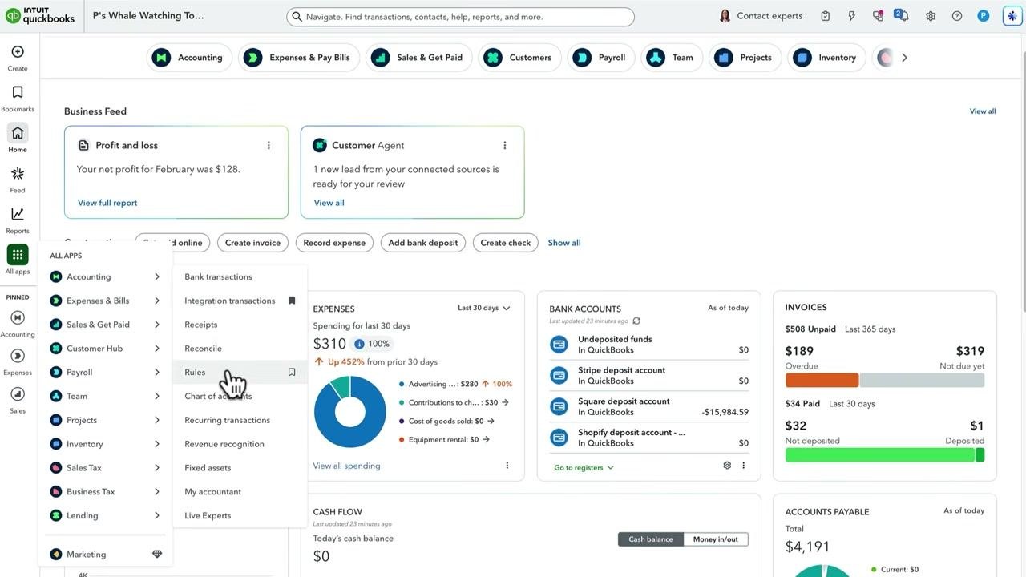1026x577 pixels.
Task: Open Bank transactions in the submenu
Action: [218, 276]
